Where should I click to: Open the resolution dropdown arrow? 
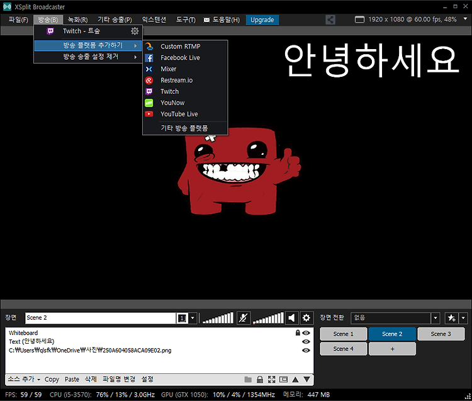point(465,19)
